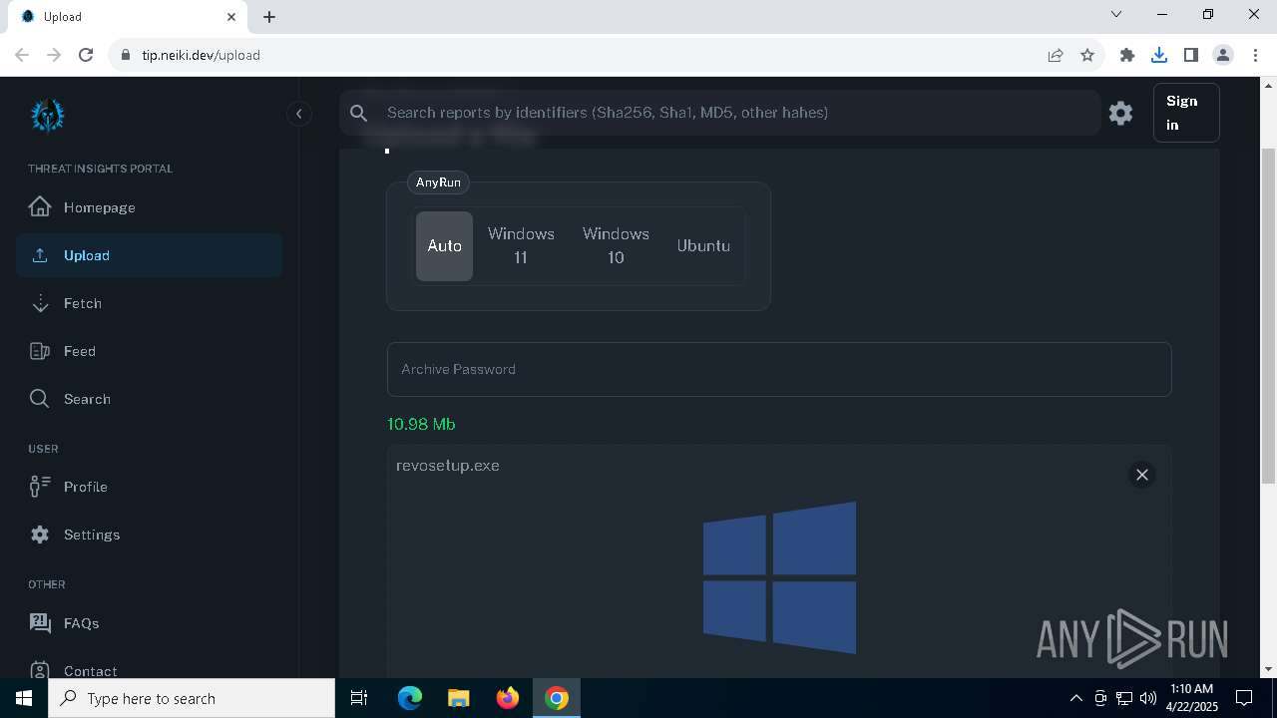
Task: Collapse the sidebar with the chevron button
Action: (298, 114)
